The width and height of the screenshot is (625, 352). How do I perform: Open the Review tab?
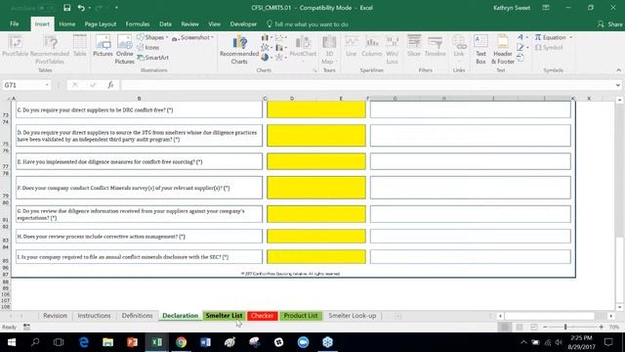coord(189,23)
